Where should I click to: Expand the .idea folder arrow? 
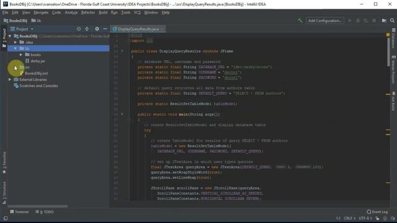tap(16, 42)
